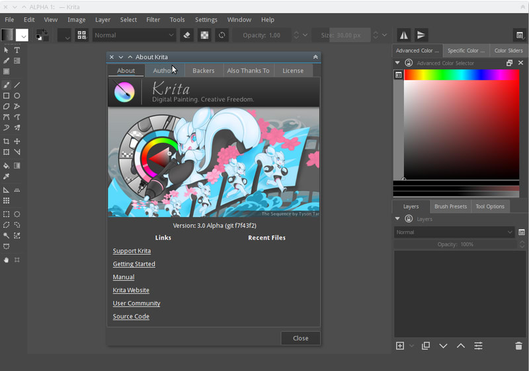Delete layer using the trash icon

pyautogui.click(x=518, y=346)
